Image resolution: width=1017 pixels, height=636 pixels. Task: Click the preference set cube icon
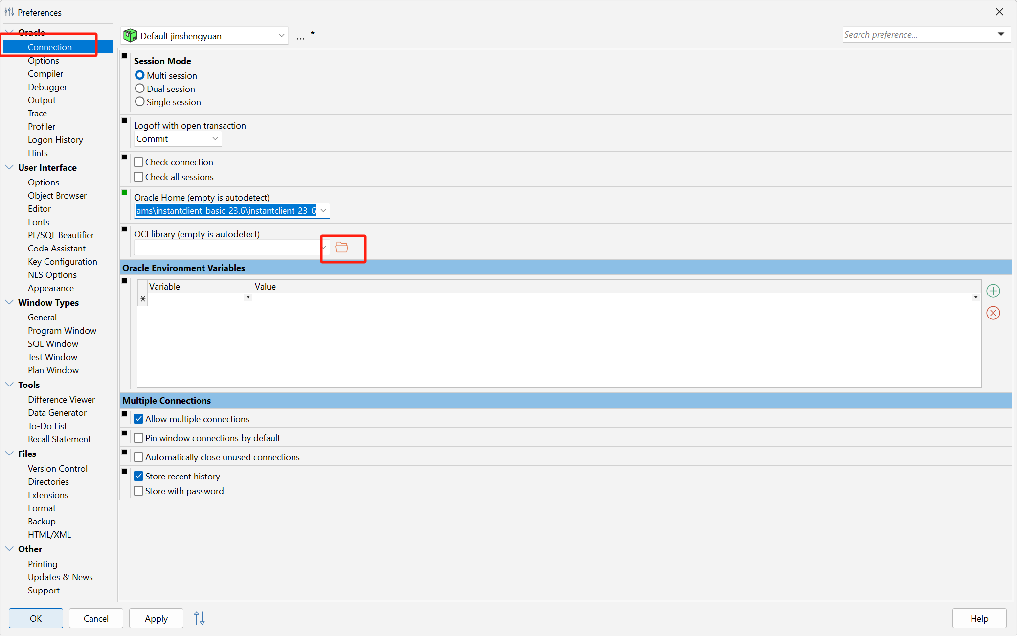point(130,36)
